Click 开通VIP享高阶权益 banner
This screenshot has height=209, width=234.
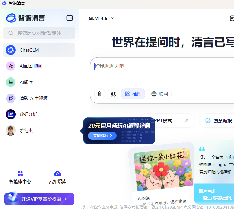tap(39, 199)
